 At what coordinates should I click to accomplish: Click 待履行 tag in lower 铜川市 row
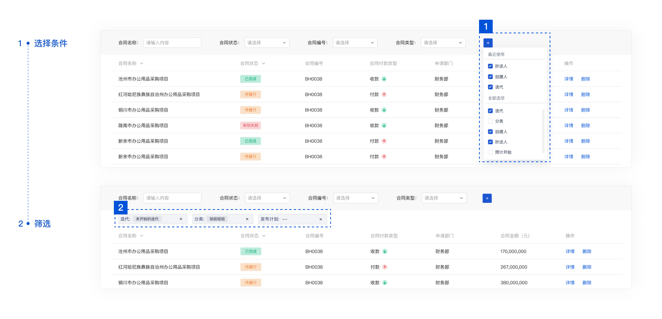251,283
